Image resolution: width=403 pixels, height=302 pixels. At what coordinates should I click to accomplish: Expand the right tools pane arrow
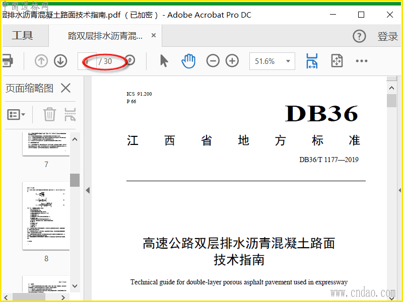399,190
